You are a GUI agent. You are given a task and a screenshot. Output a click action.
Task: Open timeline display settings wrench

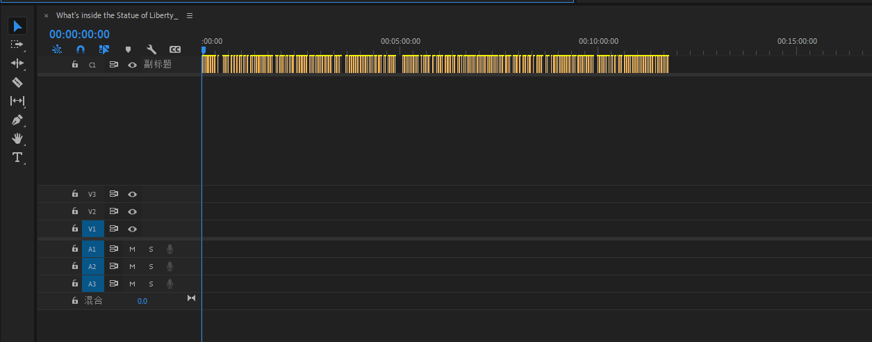(151, 49)
